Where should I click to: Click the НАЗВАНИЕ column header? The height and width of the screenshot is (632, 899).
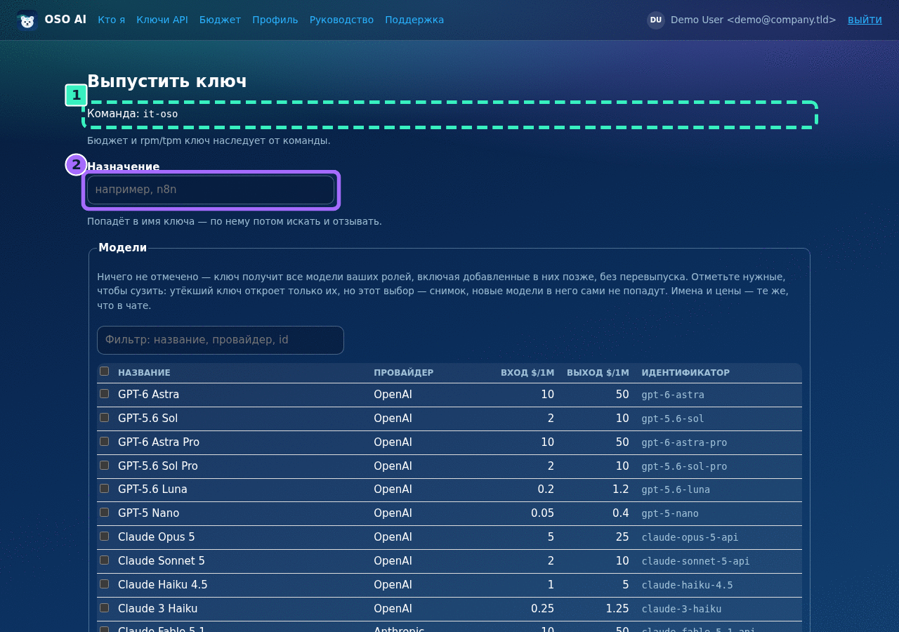point(144,373)
